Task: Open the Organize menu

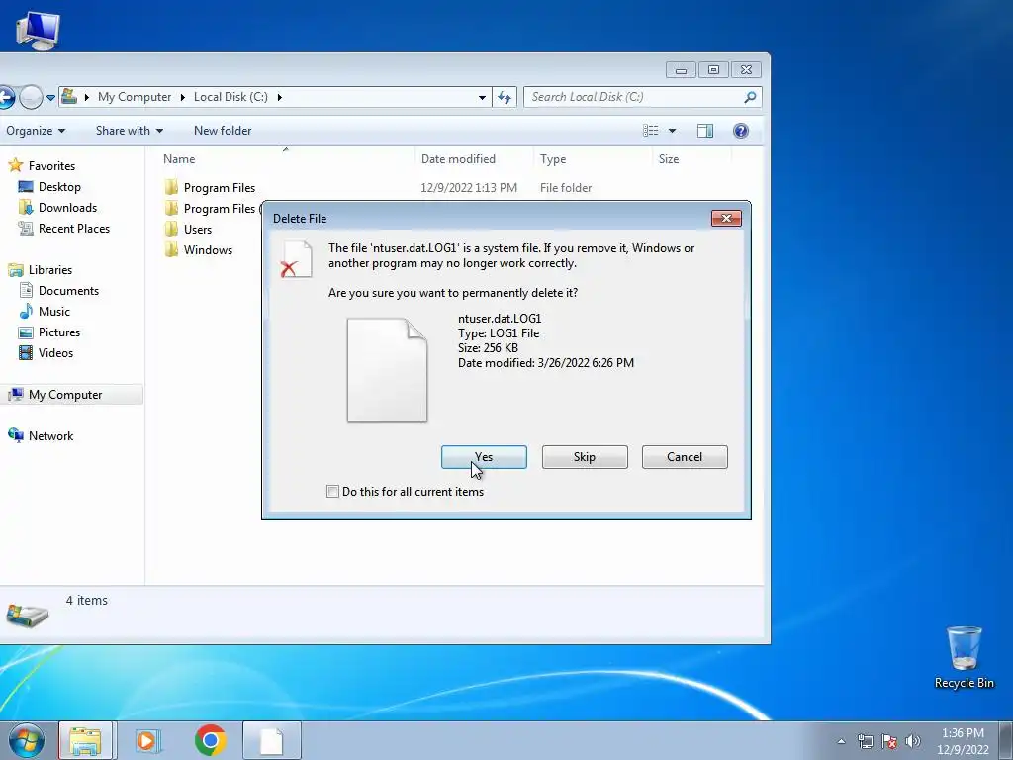Action: click(x=36, y=131)
